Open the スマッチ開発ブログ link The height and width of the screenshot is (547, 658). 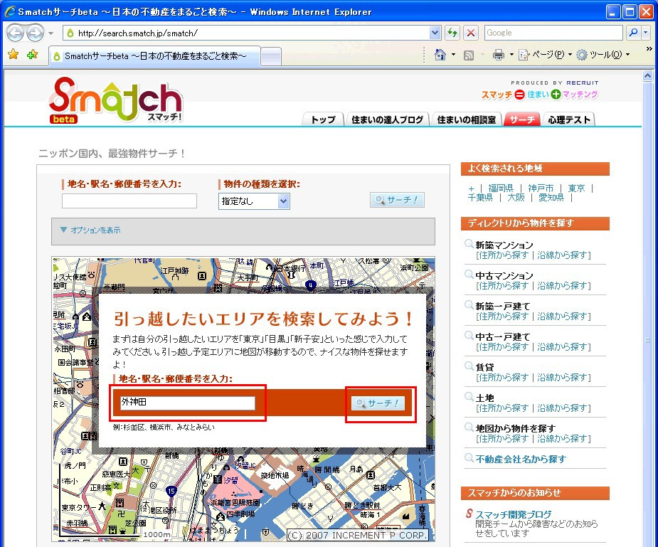513,514
